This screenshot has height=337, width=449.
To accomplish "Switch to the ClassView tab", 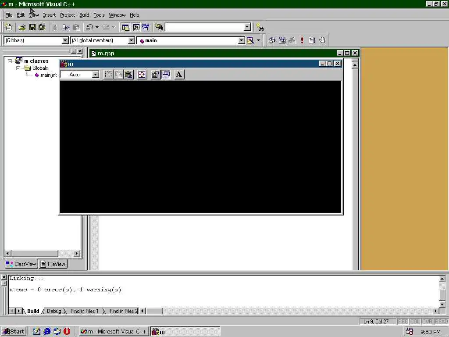I will pos(21,264).
